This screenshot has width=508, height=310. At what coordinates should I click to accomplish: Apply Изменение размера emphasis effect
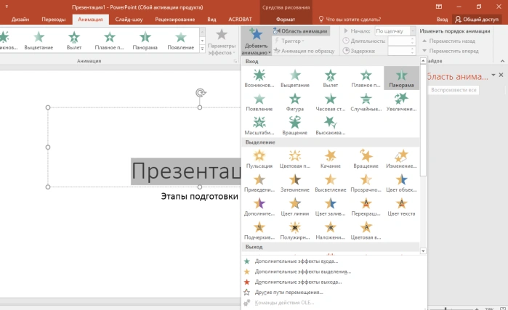(401, 159)
